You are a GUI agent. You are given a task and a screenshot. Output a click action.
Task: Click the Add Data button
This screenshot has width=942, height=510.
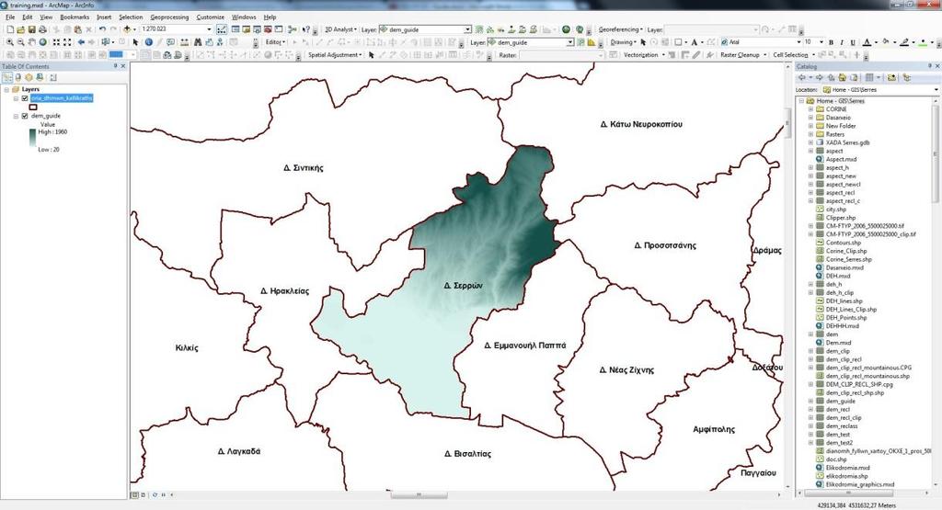point(127,29)
